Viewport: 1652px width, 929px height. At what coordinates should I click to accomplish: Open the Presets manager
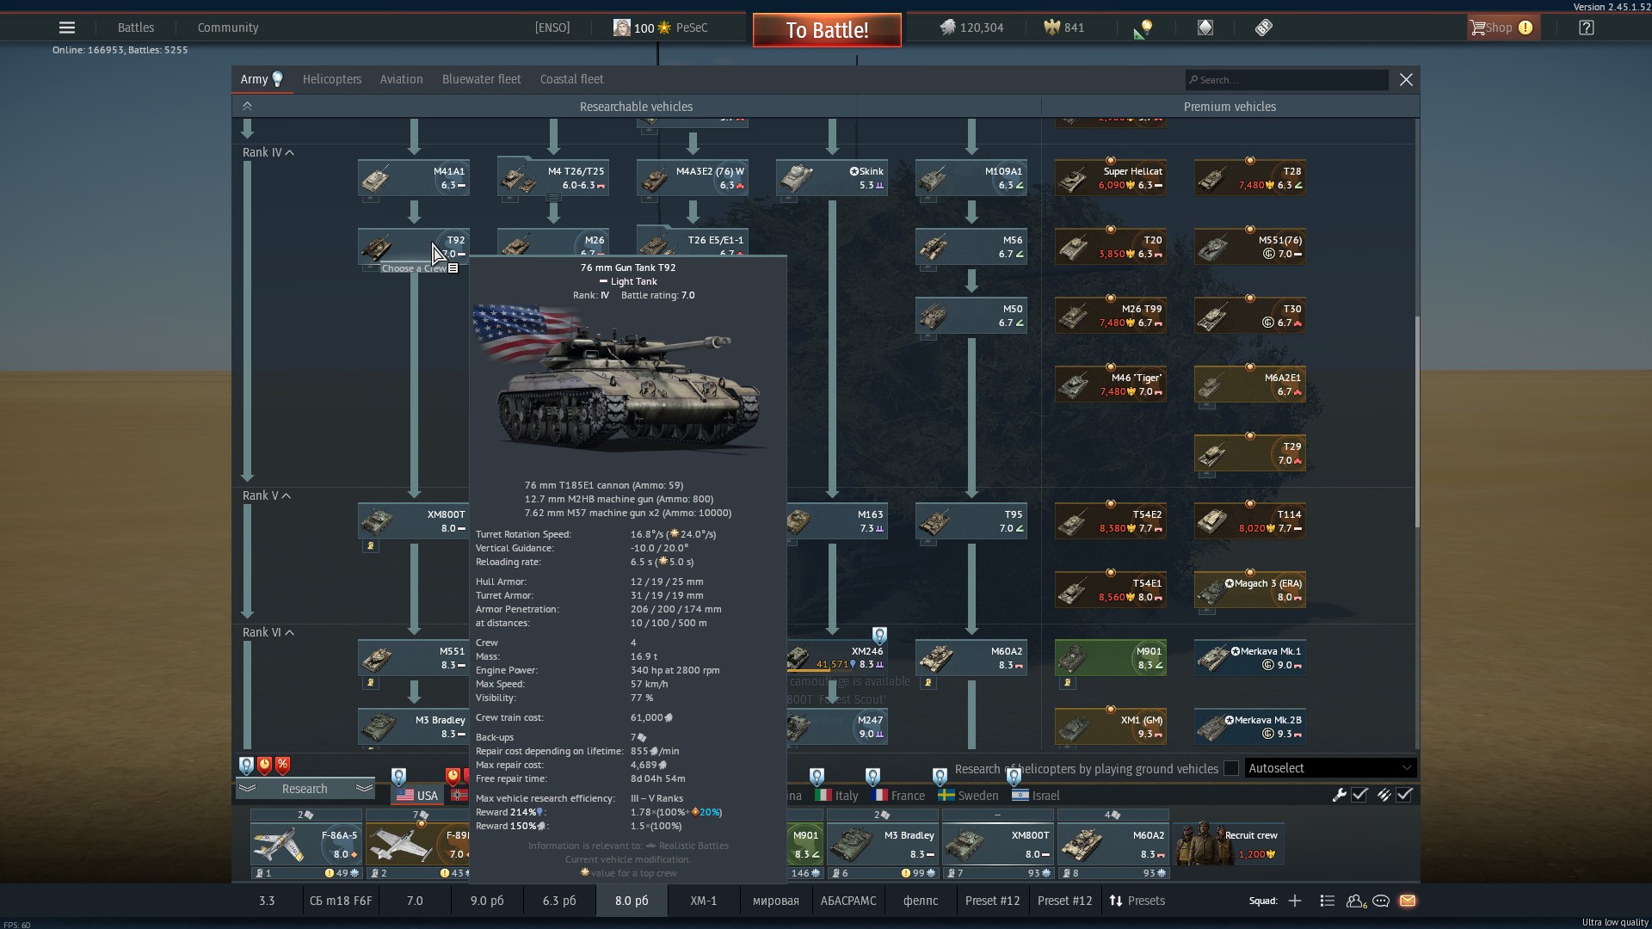[1137, 901]
